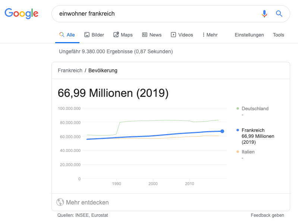Switch to the Maps tab
The image size is (298, 222).
[x=123, y=35]
